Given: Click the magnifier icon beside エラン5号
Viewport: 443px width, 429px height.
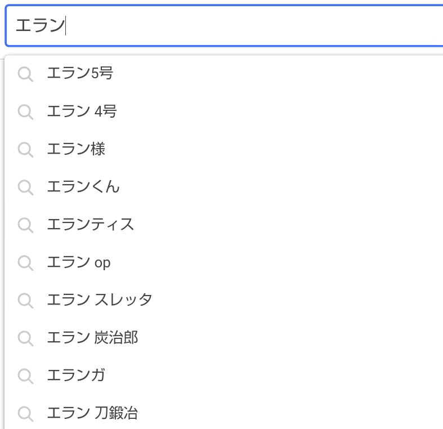Looking at the screenshot, I should tap(25, 74).
